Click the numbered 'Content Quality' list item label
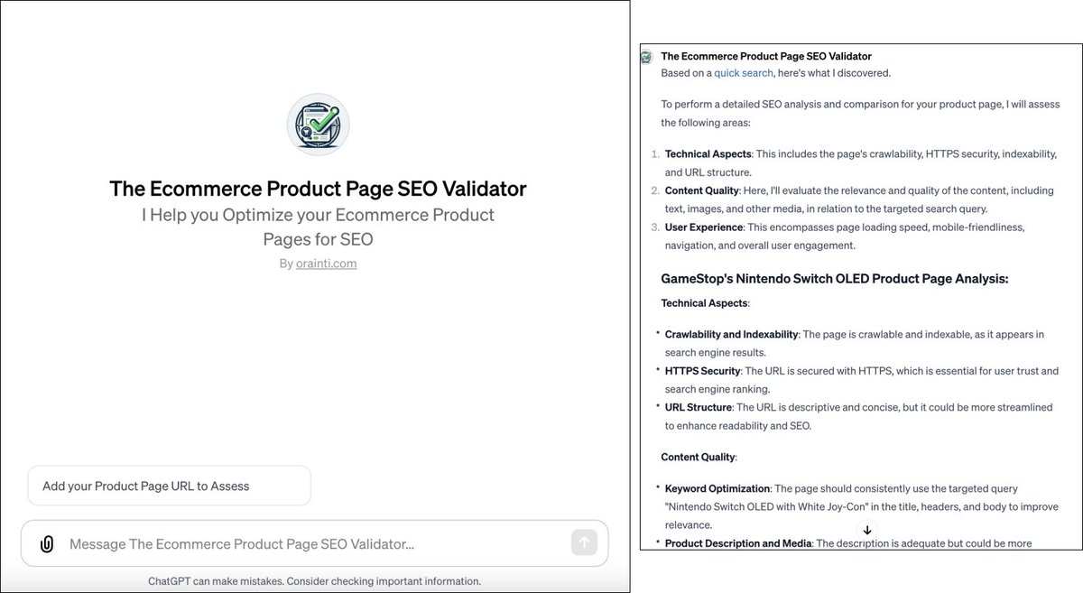Viewport: 1083px width, 593px height. point(702,190)
